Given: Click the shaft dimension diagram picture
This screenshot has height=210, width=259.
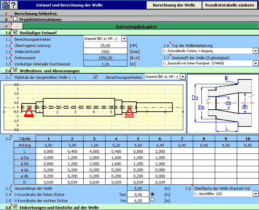Looking at the screenshot, I should [223, 104].
